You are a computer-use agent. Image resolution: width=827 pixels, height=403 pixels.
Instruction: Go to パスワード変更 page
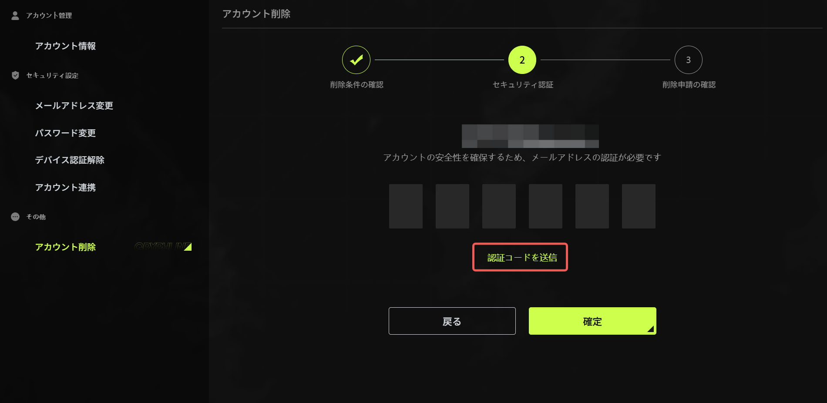coord(65,133)
